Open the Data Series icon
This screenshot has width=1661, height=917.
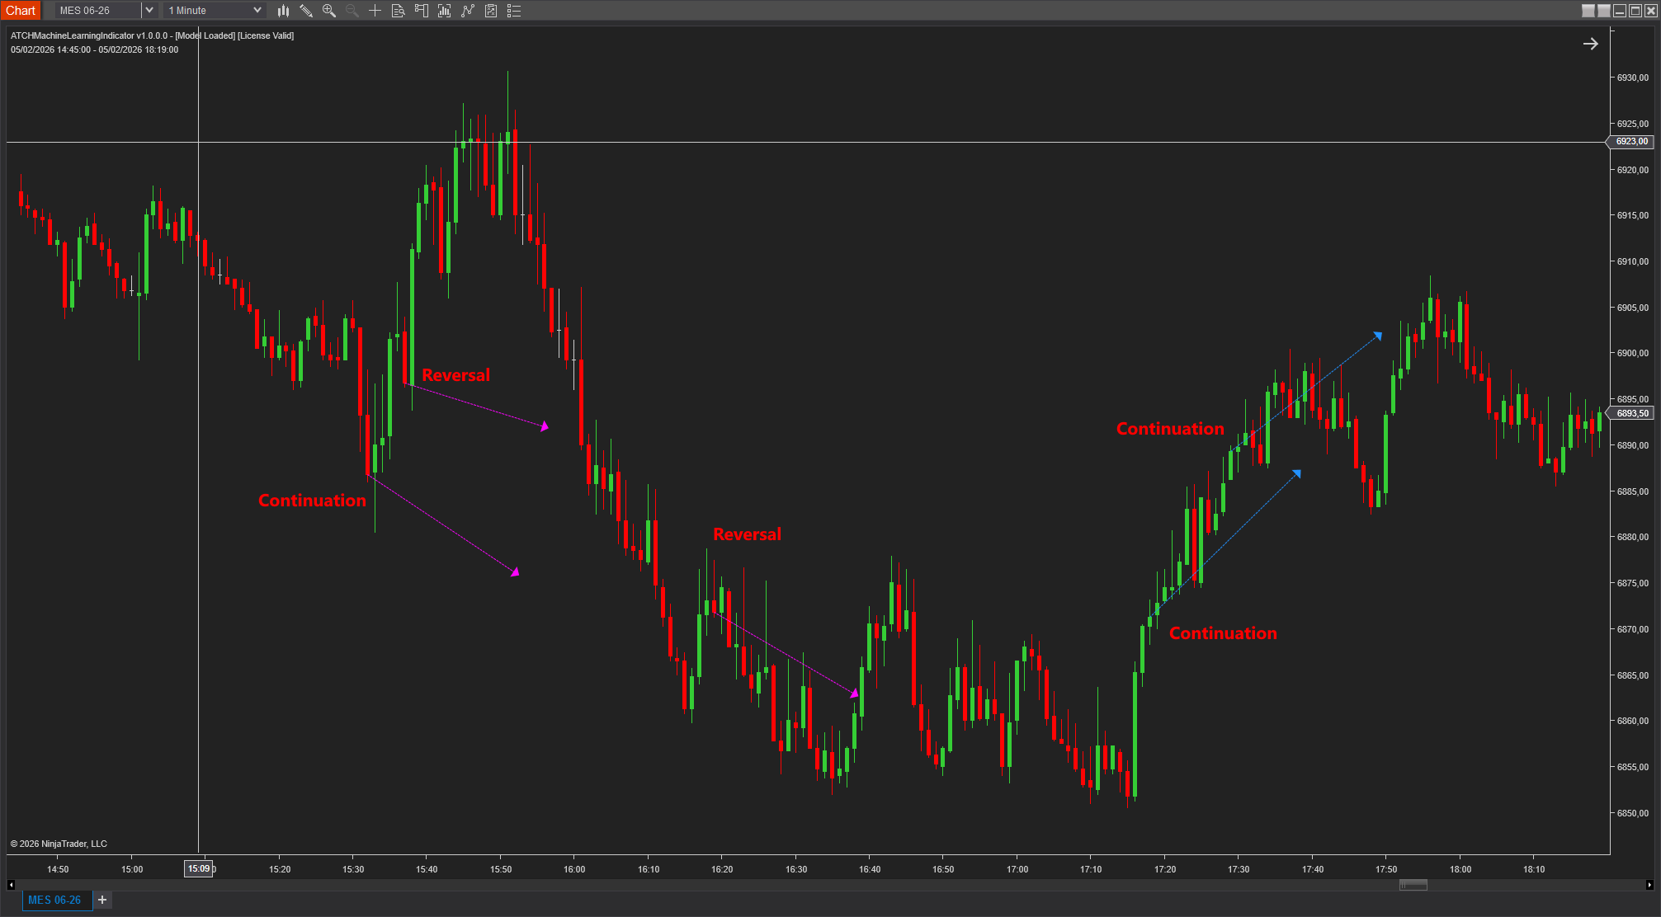pos(445,11)
